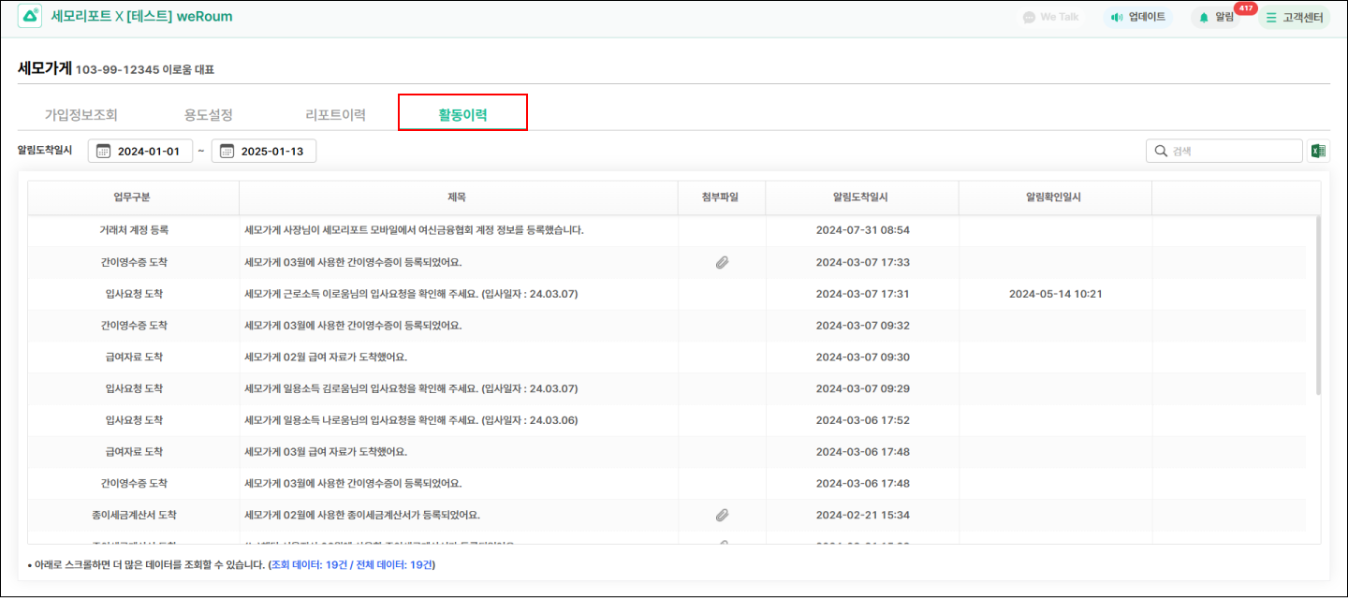
Task: Open the end date picker 2025-01-13
Action: pyautogui.click(x=264, y=151)
